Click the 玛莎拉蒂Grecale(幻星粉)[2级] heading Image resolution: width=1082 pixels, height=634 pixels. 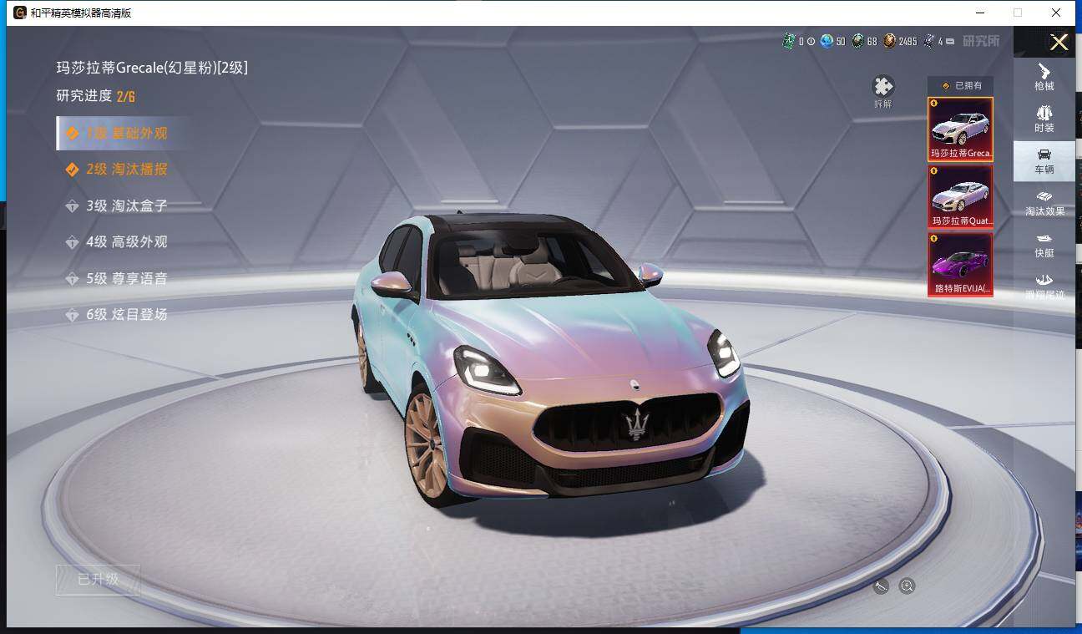click(152, 68)
